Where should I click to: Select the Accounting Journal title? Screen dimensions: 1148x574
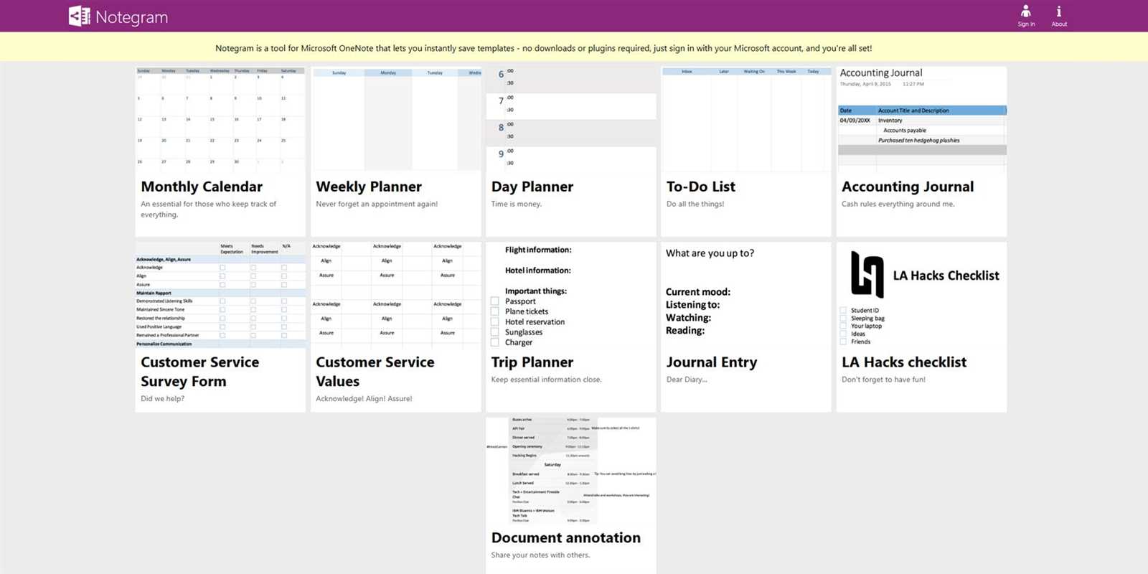point(908,187)
